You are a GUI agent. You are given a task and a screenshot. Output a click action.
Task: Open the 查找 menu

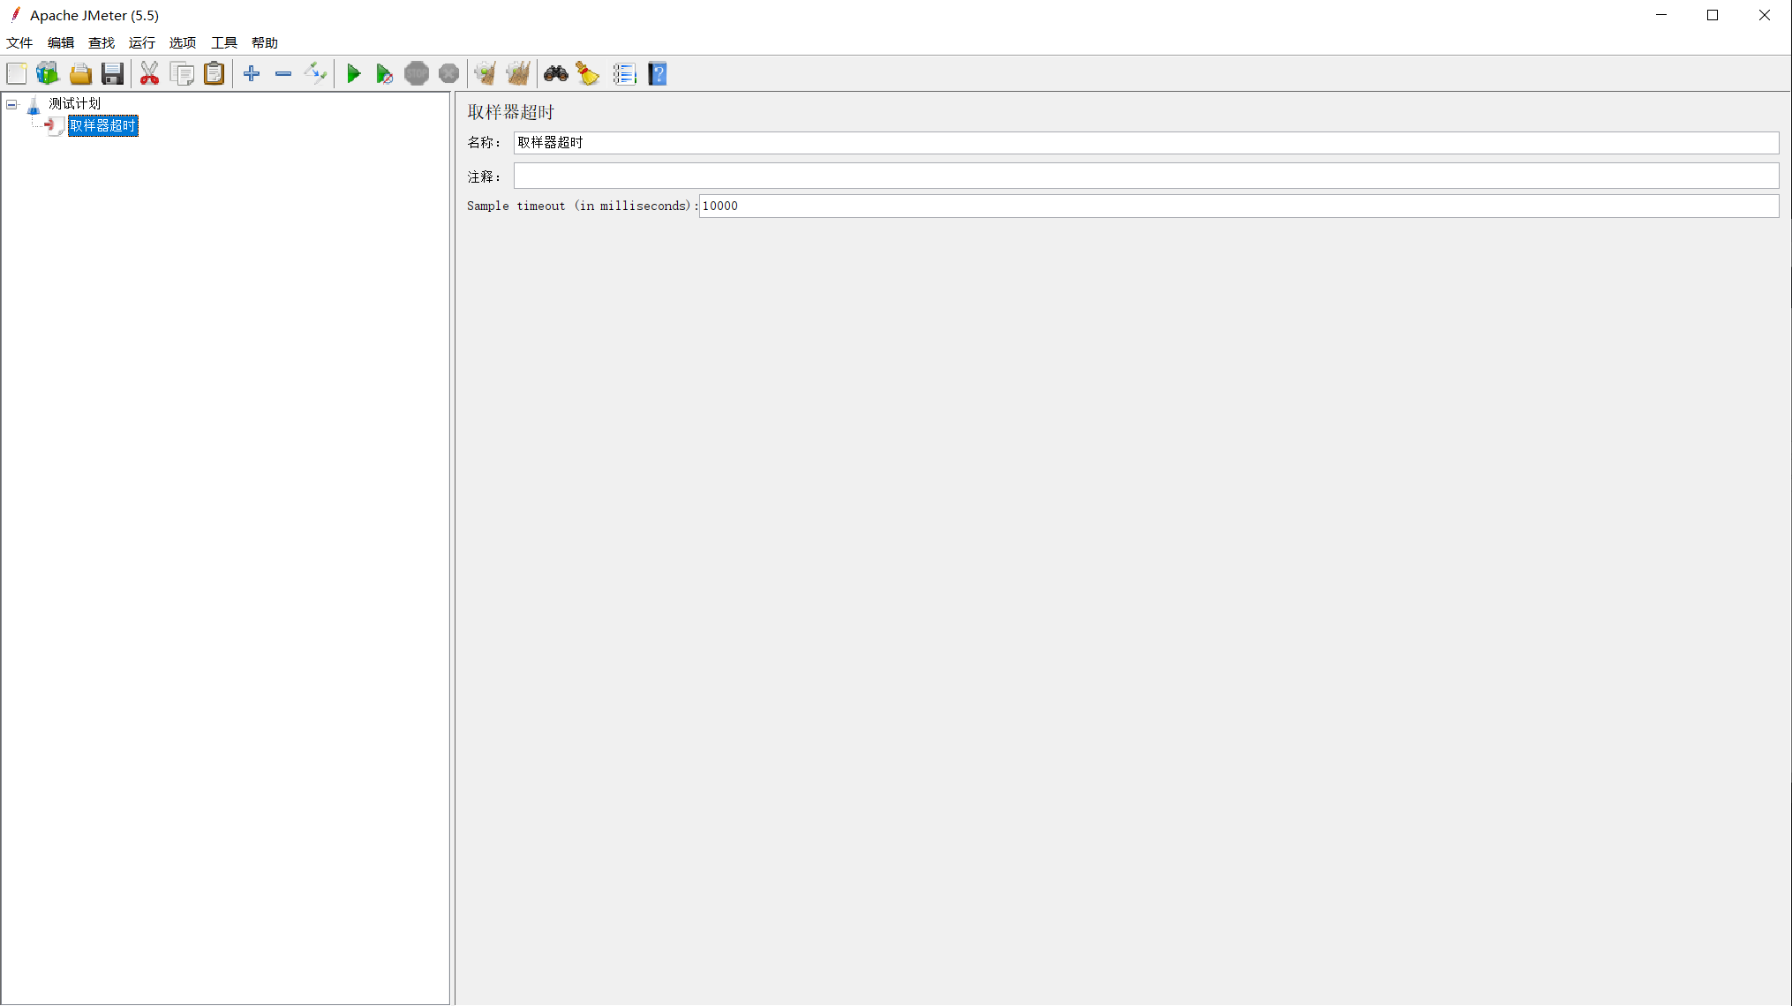click(x=102, y=43)
